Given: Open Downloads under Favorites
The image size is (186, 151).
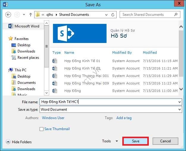Looking at the screenshot, I should 26,51.
